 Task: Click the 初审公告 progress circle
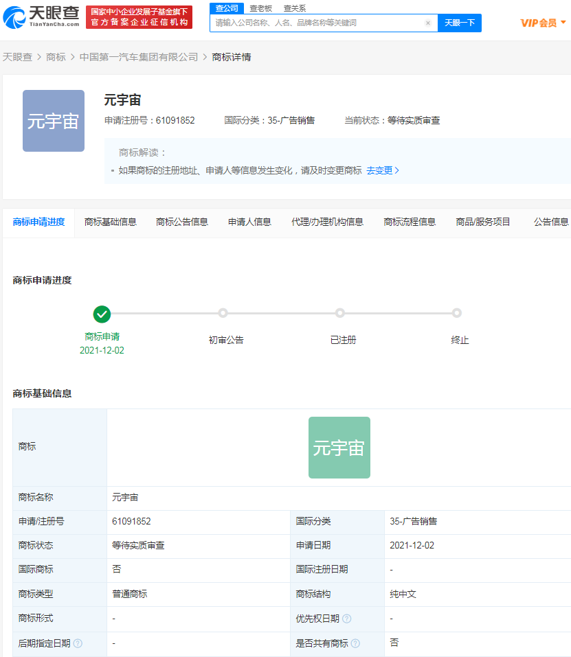(x=223, y=312)
